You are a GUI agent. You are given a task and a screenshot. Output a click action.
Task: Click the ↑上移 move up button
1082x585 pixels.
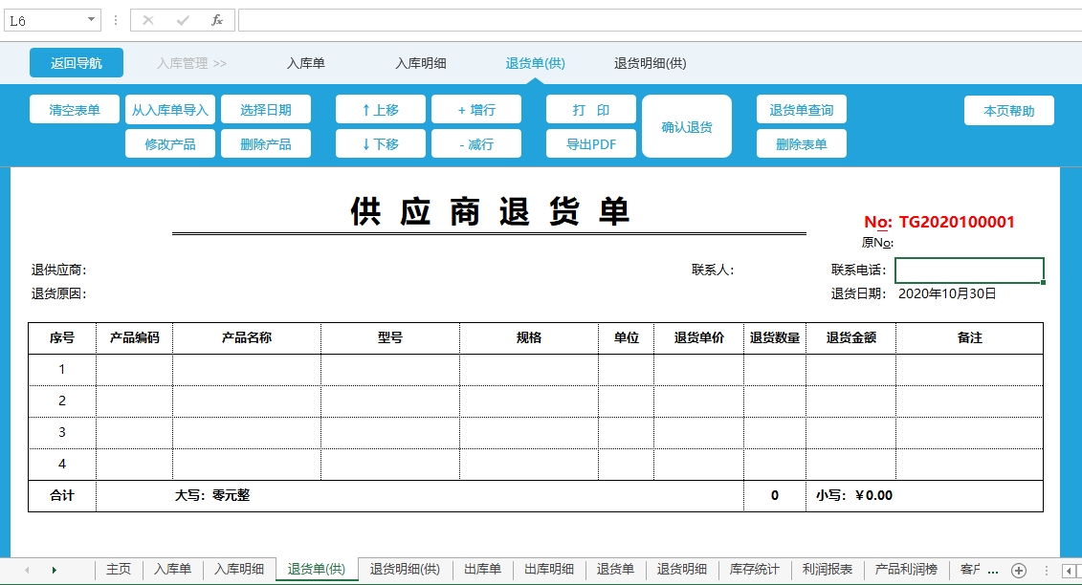tap(380, 110)
